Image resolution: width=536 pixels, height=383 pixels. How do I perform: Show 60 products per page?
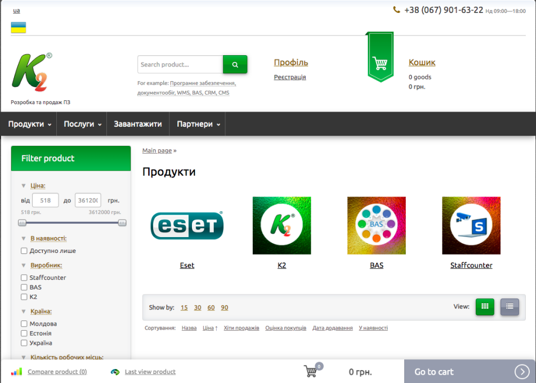[211, 308]
